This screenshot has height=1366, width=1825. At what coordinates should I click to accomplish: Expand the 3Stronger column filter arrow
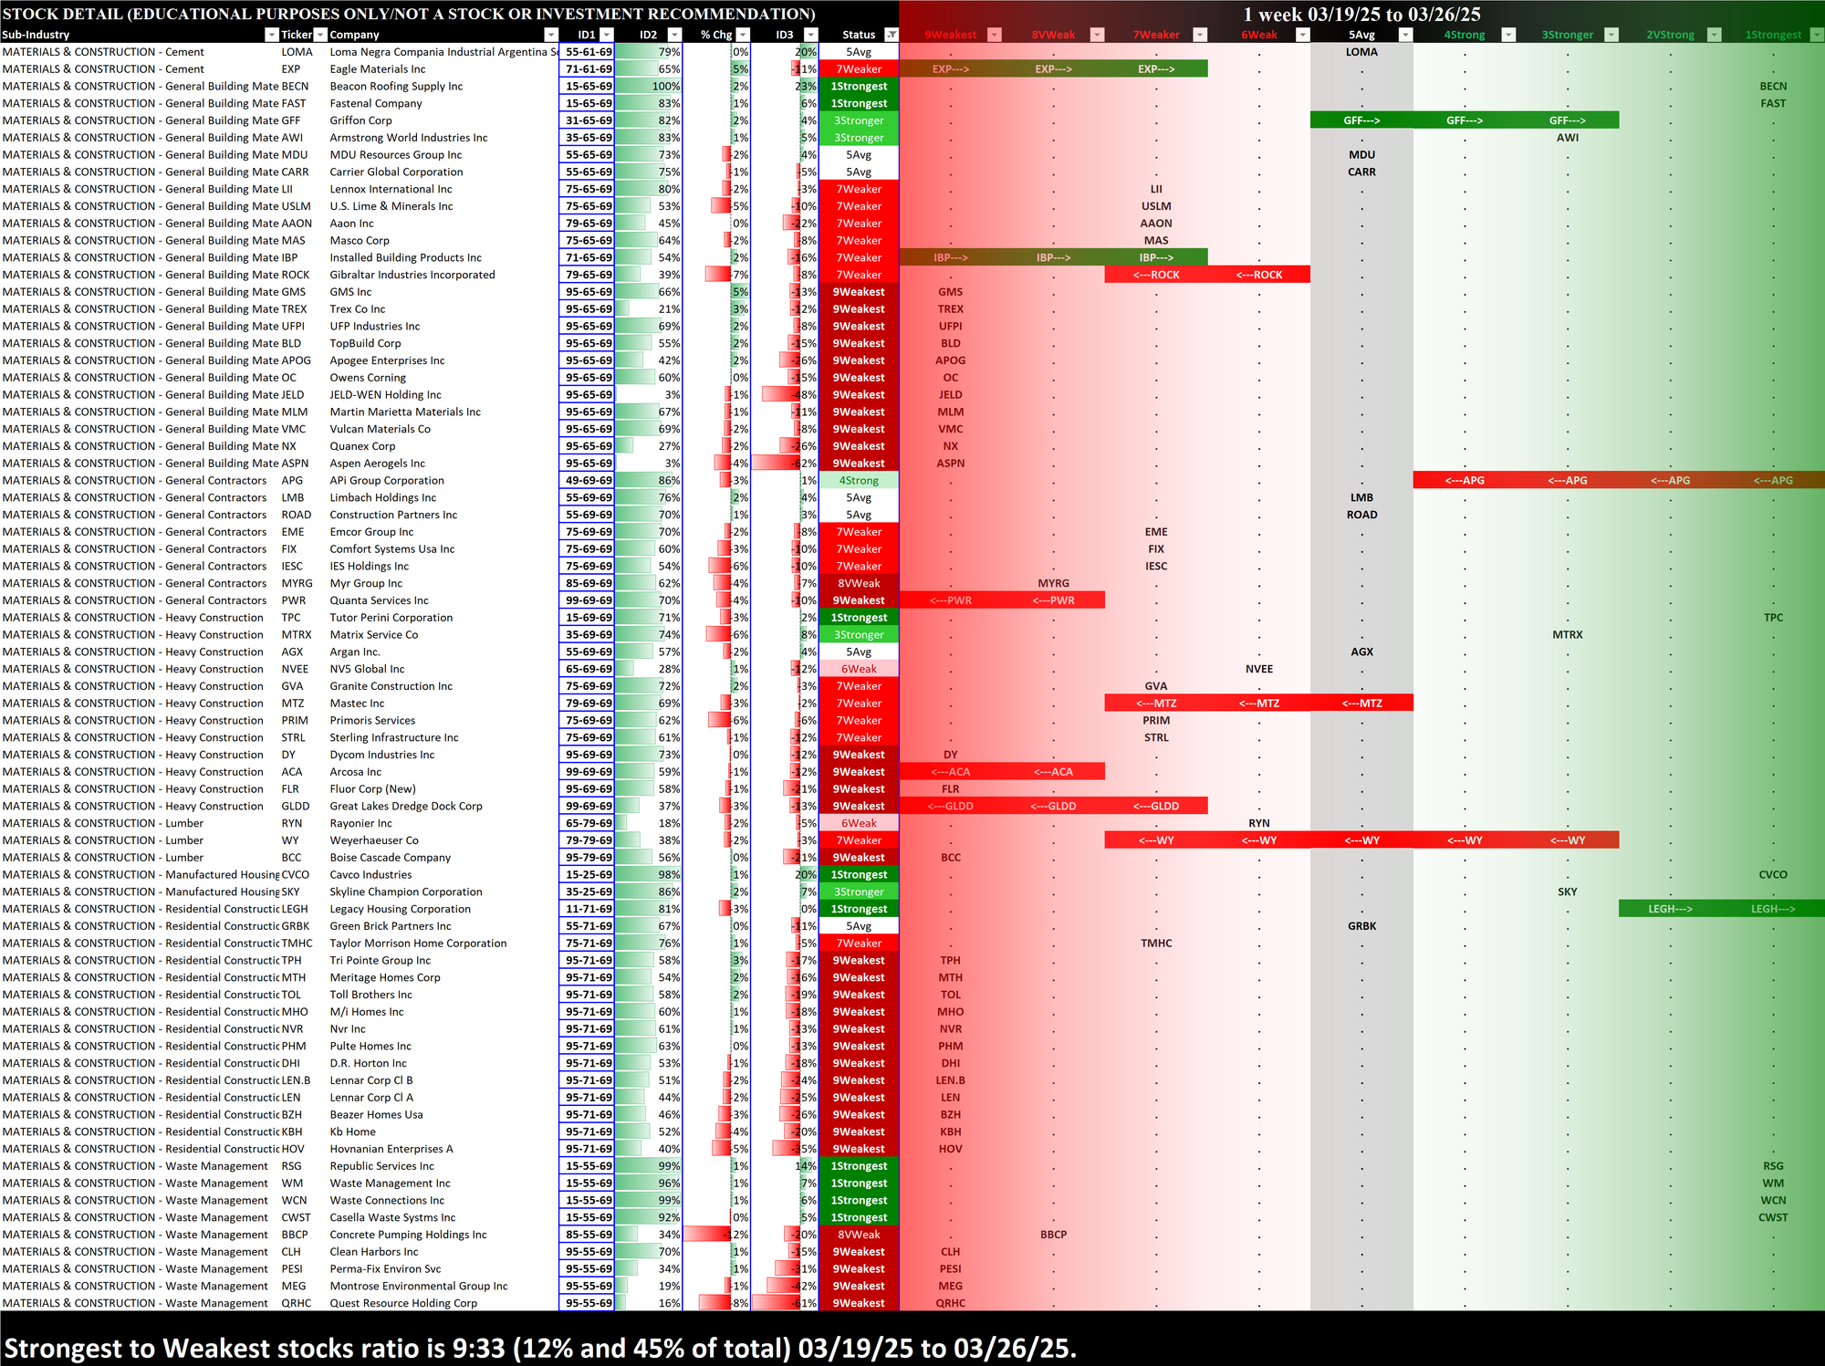(x=1611, y=35)
